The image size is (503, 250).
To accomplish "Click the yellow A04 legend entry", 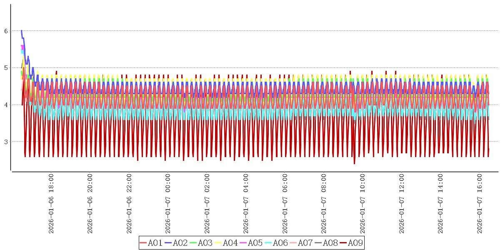I will (226, 243).
